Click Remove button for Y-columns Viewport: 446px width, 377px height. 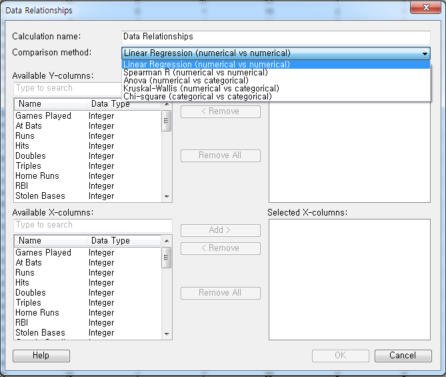(x=221, y=111)
